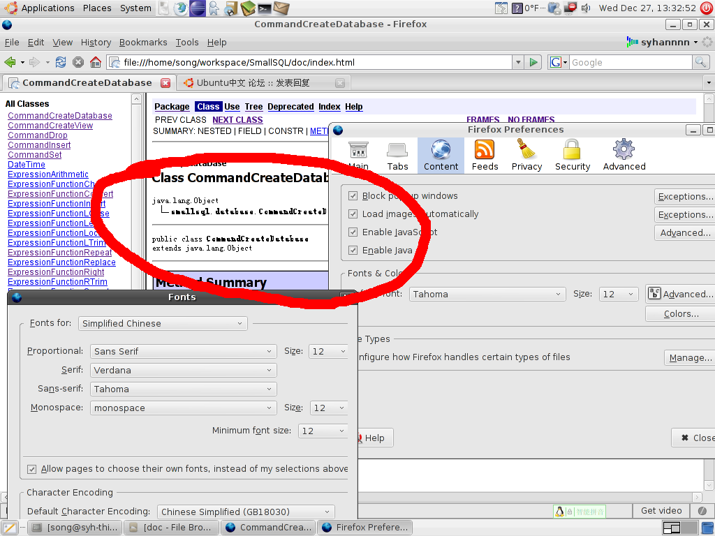Open mail launcher envelope icon
This screenshot has height=536, width=715.
(281, 8)
